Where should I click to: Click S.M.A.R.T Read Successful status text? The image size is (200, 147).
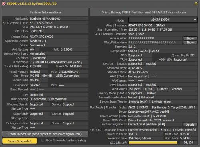[178, 130]
